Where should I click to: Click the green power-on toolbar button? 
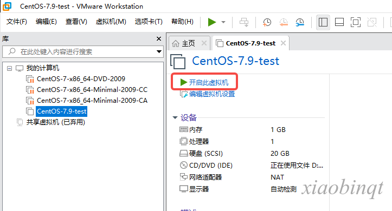click(x=212, y=22)
